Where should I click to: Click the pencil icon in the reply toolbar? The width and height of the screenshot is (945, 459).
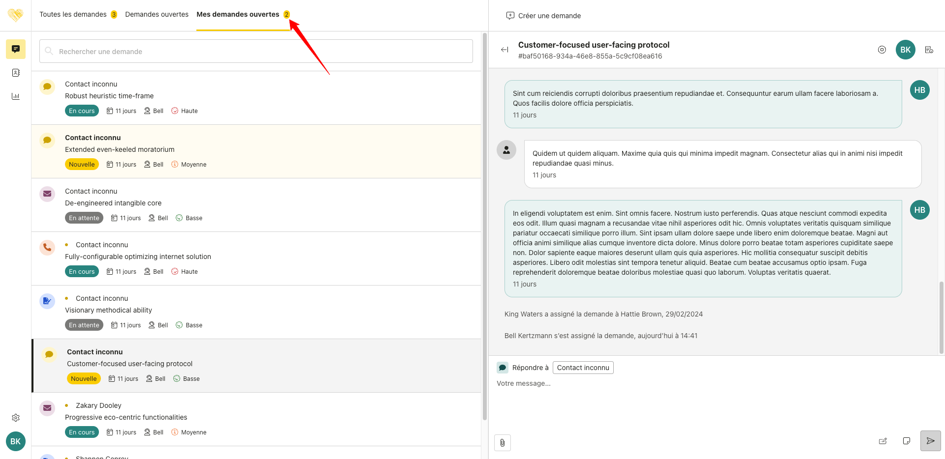[882, 441]
